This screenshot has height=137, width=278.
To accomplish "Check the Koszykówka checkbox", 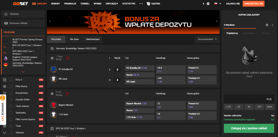I will coord(11,93).
